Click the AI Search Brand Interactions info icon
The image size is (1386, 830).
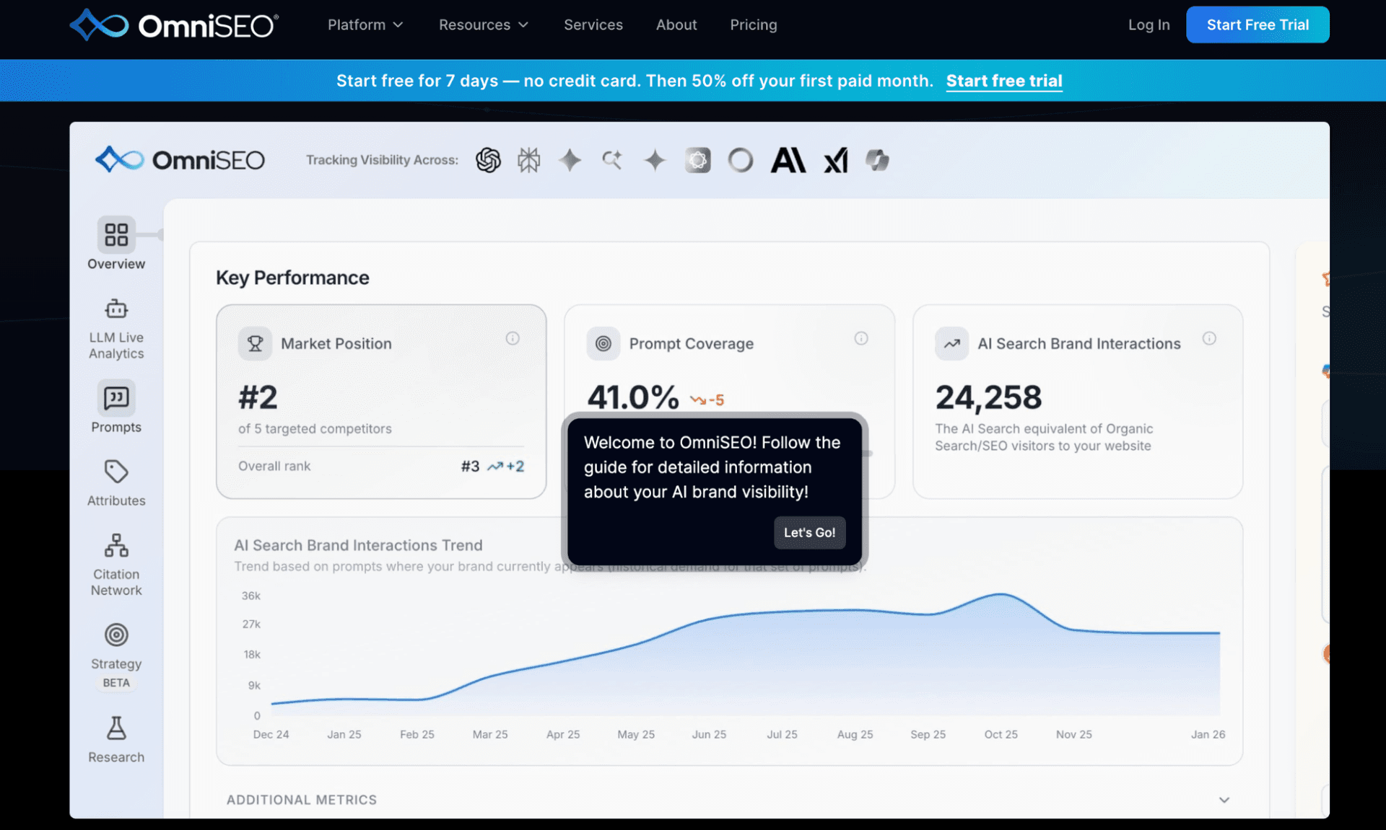click(1209, 338)
